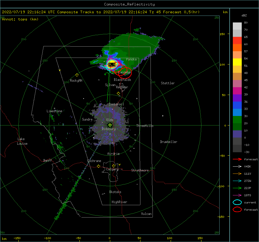The height and width of the screenshot is (242, 259).
Task: Click the cyan current ellipse legend icon
Action: (x=237, y=202)
